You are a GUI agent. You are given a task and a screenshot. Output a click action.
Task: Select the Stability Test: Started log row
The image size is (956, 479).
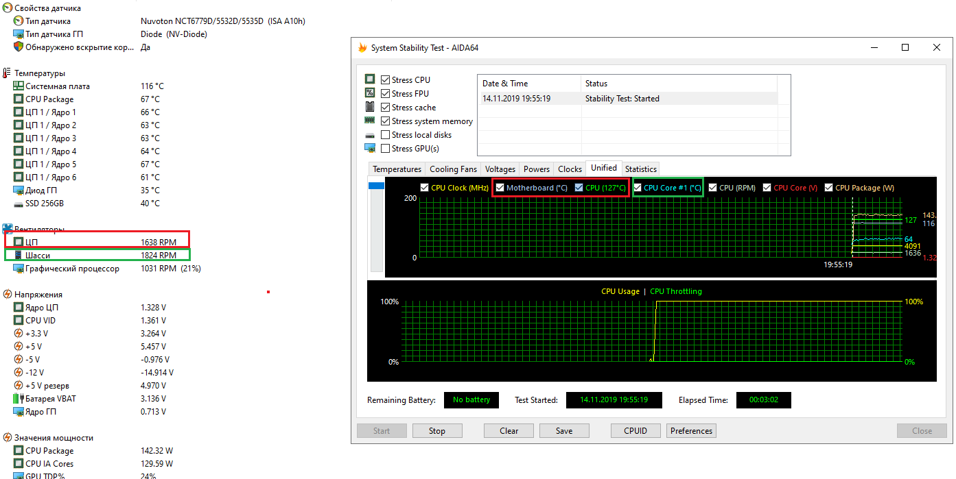pyautogui.click(x=627, y=99)
